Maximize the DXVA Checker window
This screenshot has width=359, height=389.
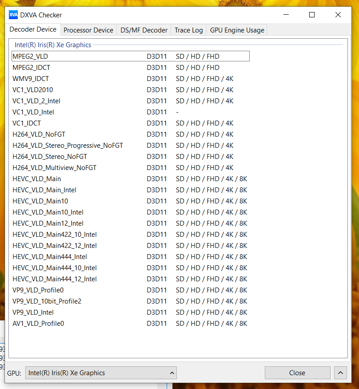click(x=312, y=15)
